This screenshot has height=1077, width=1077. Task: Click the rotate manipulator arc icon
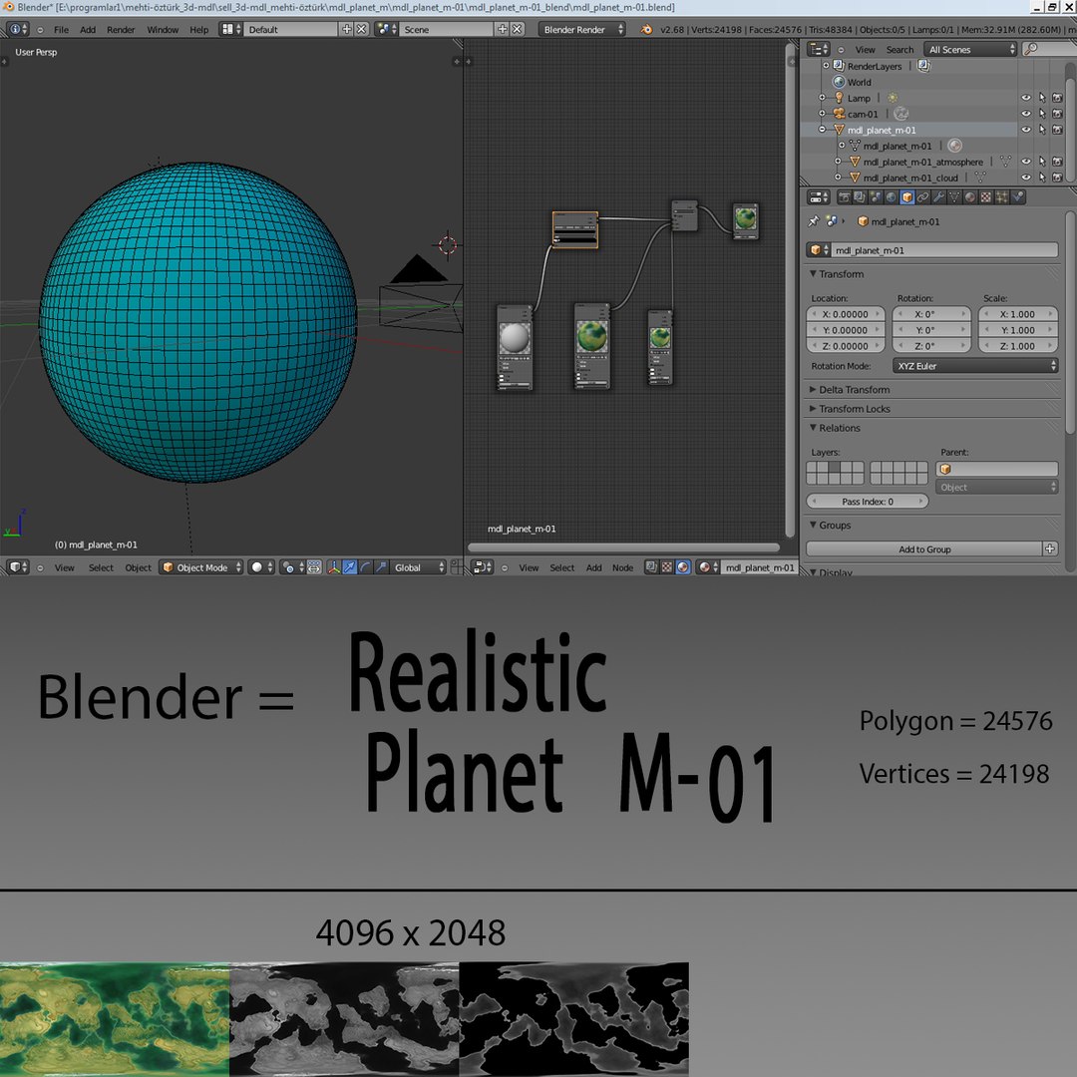[365, 567]
